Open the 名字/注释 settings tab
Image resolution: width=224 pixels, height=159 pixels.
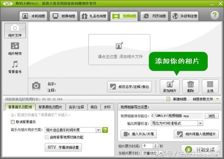[x=77, y=107]
